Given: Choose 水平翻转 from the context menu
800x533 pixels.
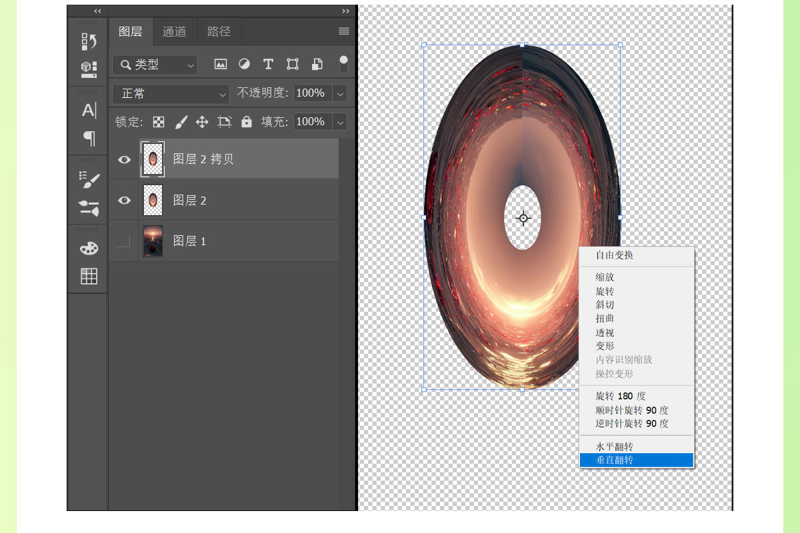Looking at the screenshot, I should pyautogui.click(x=614, y=446).
